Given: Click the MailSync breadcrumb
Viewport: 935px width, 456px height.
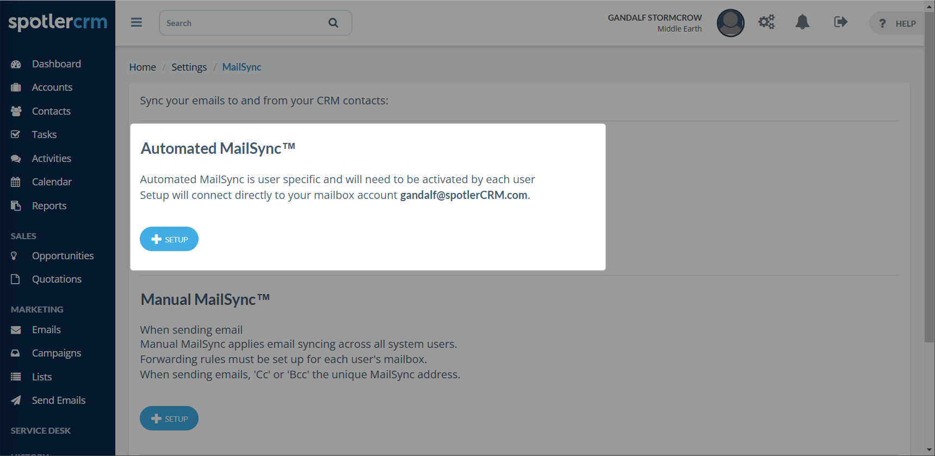Looking at the screenshot, I should (x=242, y=67).
